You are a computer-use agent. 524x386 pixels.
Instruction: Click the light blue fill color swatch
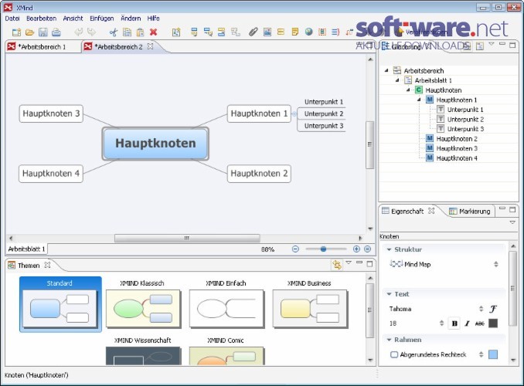[493, 354]
